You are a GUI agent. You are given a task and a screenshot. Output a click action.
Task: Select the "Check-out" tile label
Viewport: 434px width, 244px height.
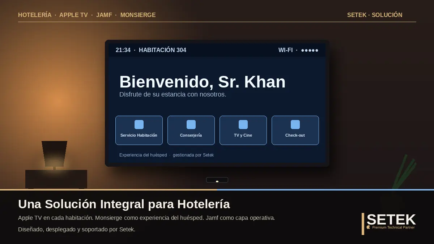295,135
